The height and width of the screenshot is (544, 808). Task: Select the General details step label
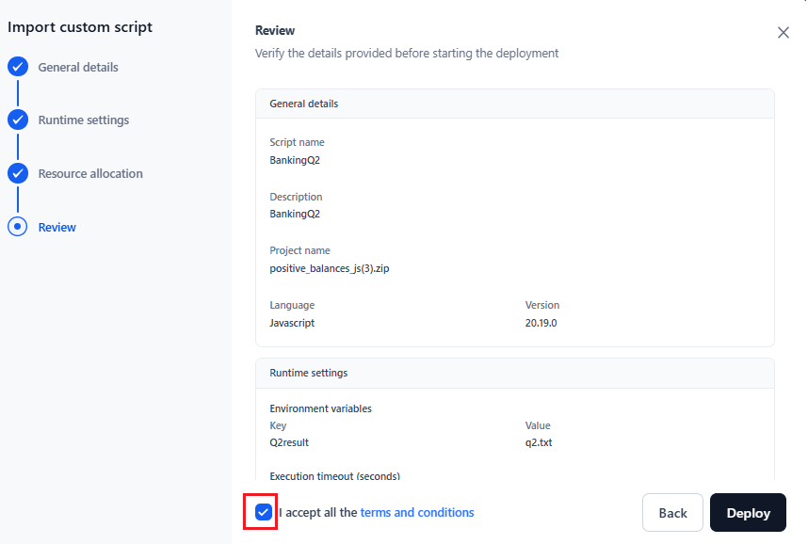click(78, 67)
